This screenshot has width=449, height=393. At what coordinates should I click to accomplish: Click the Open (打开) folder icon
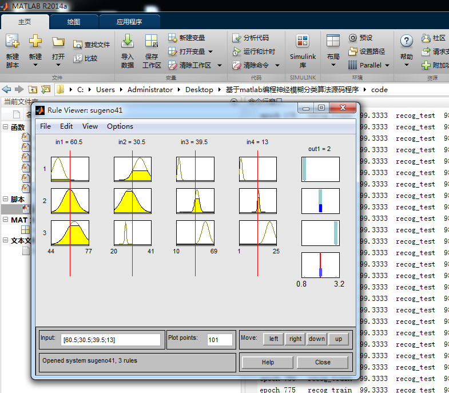pyautogui.click(x=58, y=42)
